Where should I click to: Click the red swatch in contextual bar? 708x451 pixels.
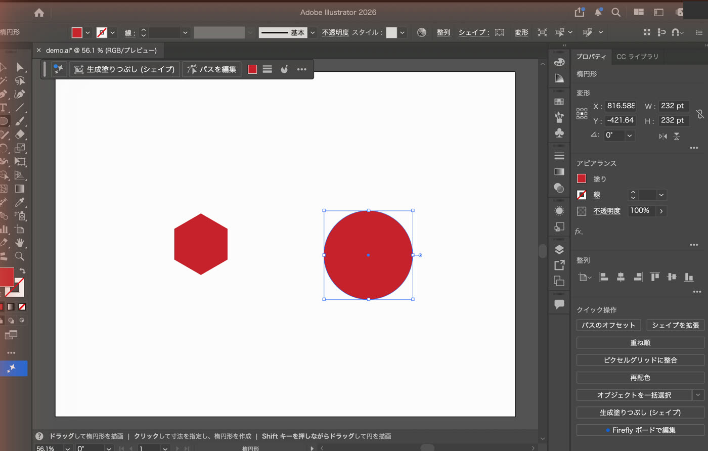pyautogui.click(x=252, y=69)
